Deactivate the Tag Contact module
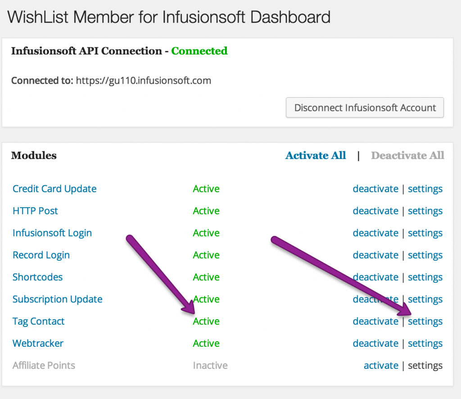The height and width of the screenshot is (399, 461). 375,321
